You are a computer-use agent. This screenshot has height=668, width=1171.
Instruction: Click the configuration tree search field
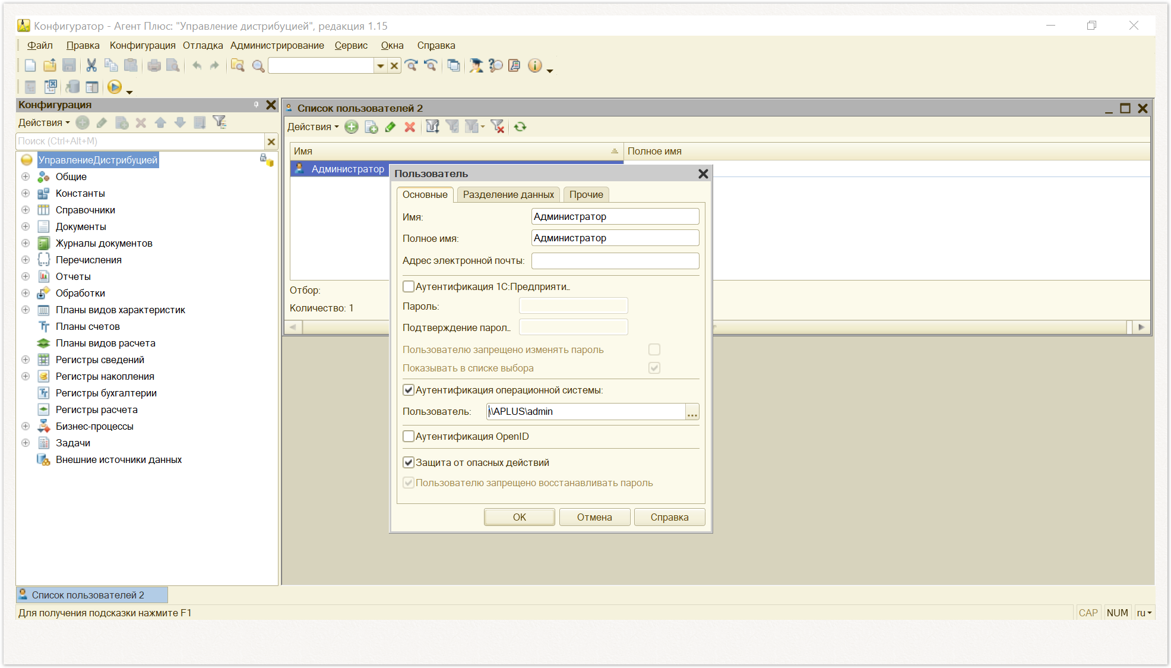click(140, 141)
